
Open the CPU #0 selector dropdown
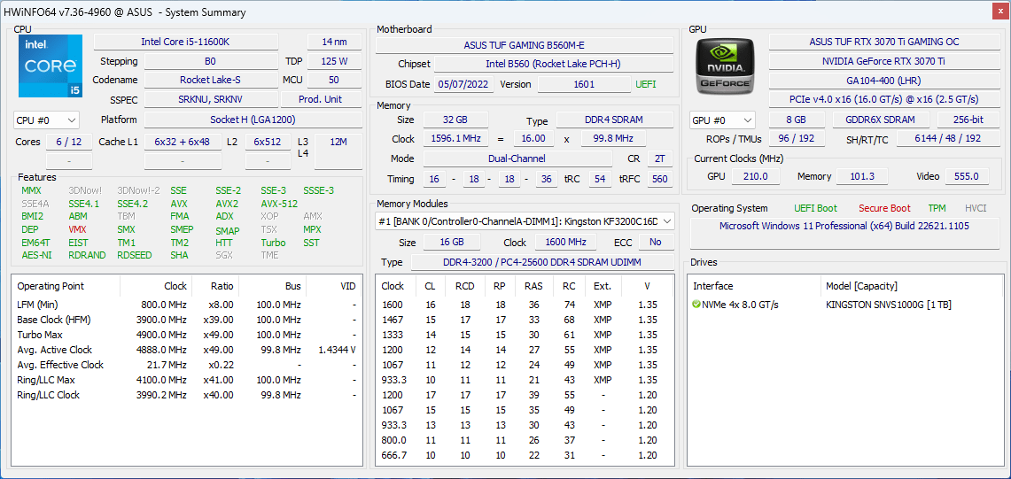click(46, 120)
